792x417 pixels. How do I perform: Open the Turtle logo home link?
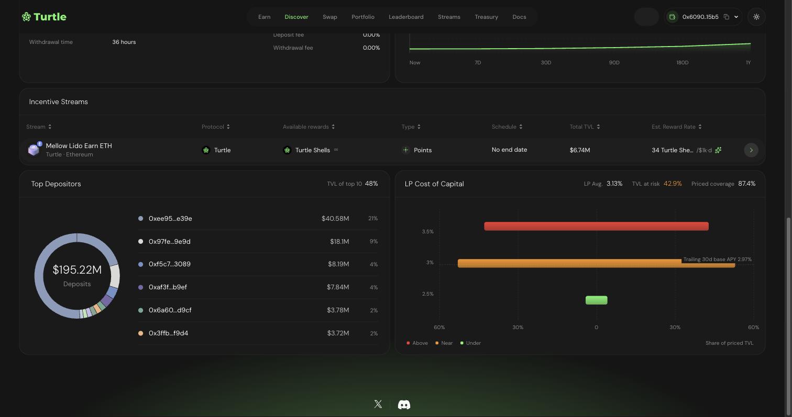pyautogui.click(x=44, y=17)
